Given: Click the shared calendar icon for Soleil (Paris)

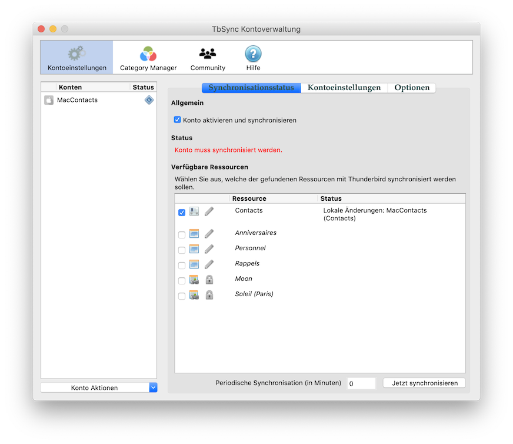Looking at the screenshot, I should pos(194,295).
